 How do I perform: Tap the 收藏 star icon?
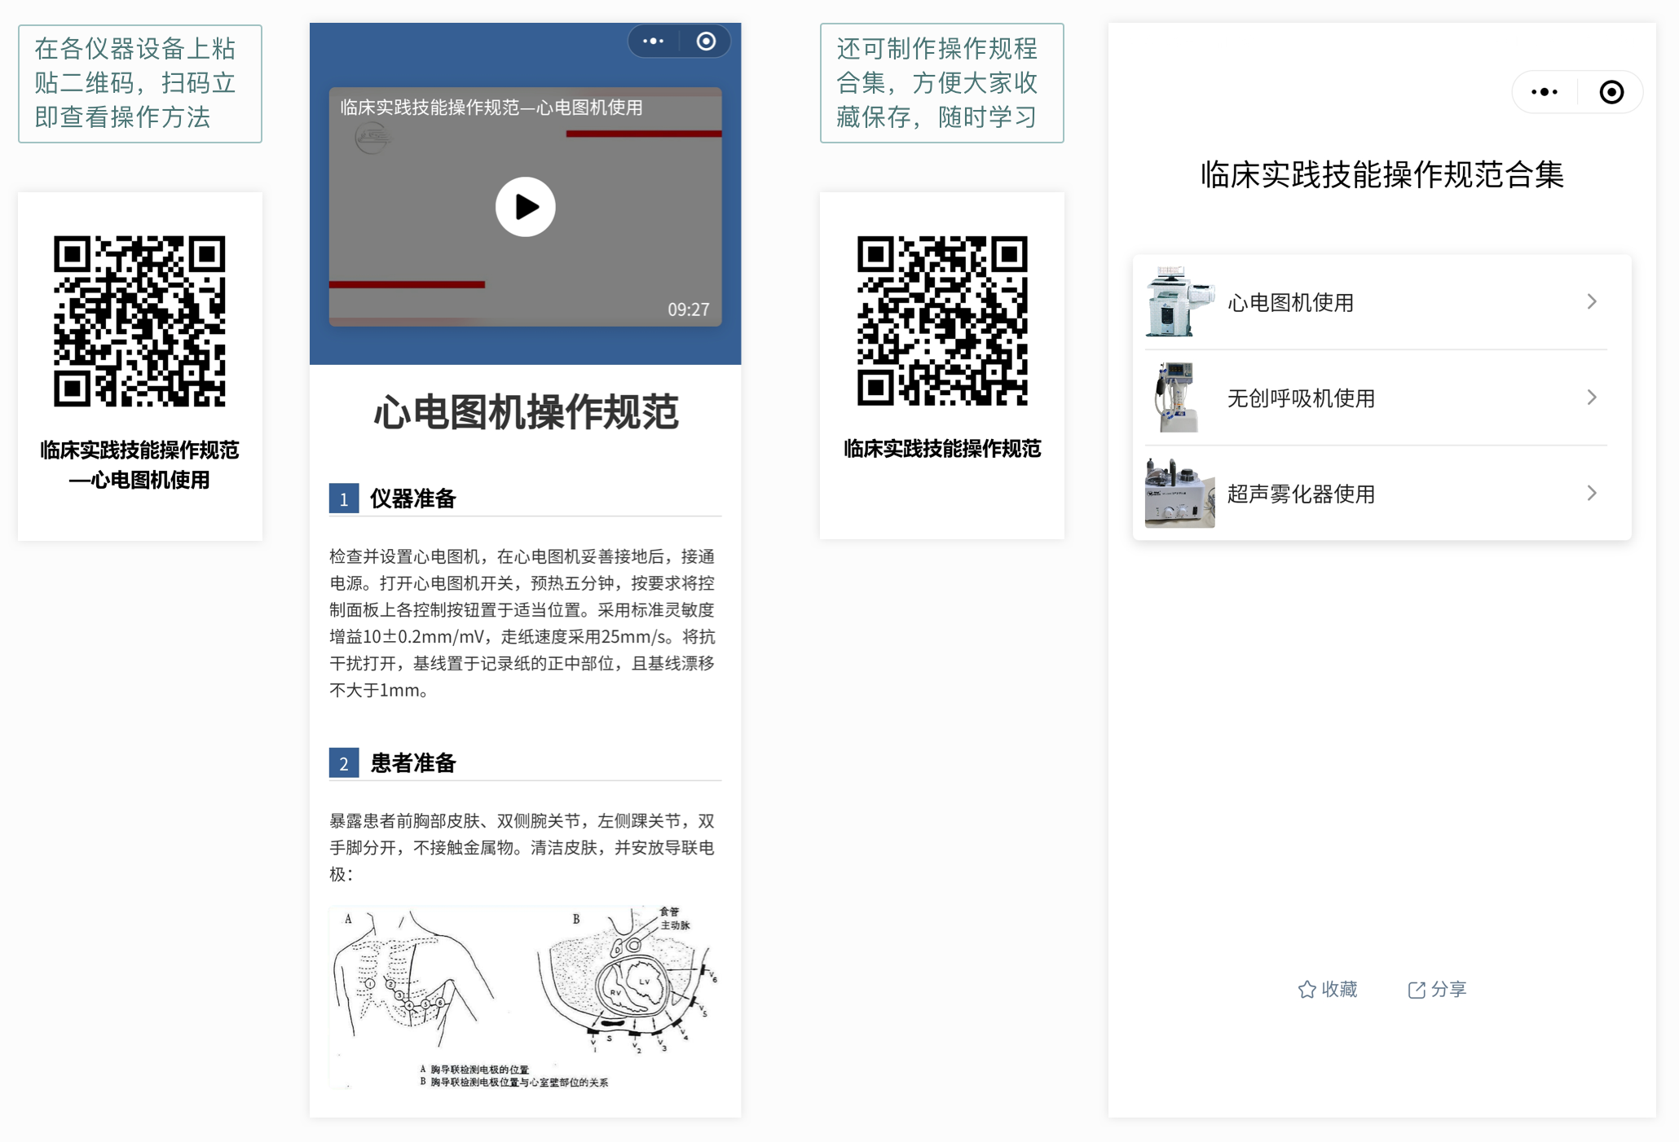[x=1307, y=989]
